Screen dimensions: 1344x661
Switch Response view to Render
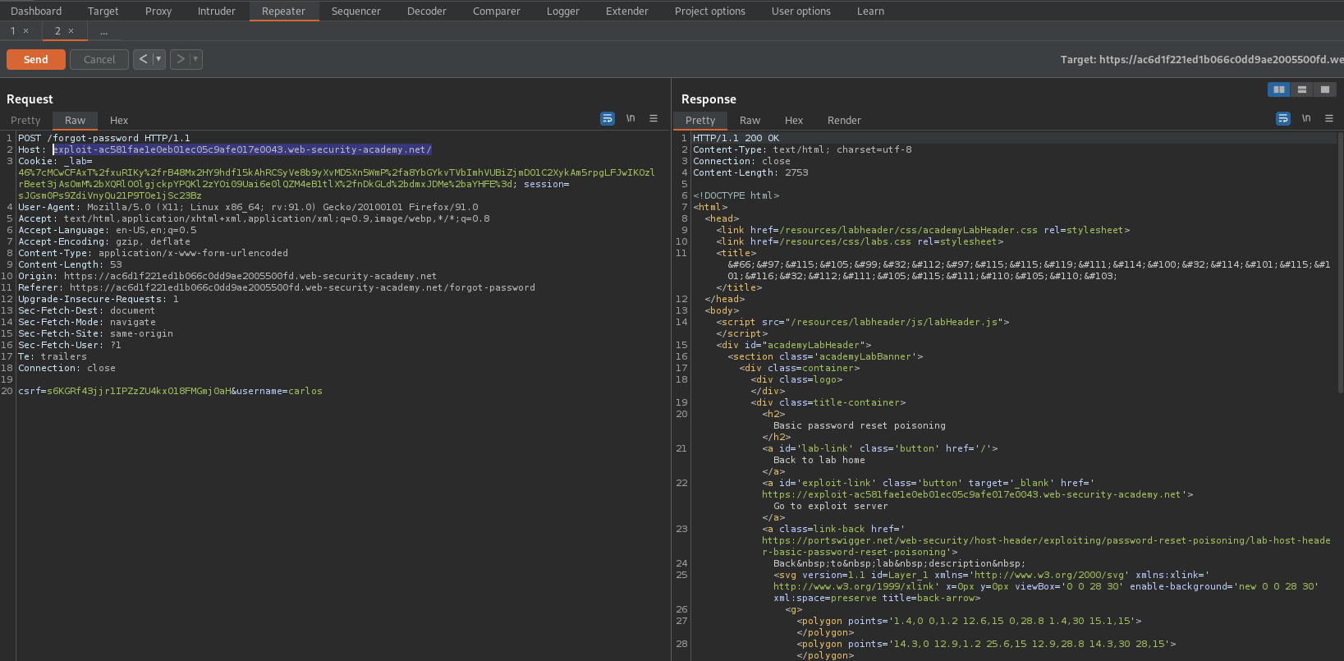844,120
